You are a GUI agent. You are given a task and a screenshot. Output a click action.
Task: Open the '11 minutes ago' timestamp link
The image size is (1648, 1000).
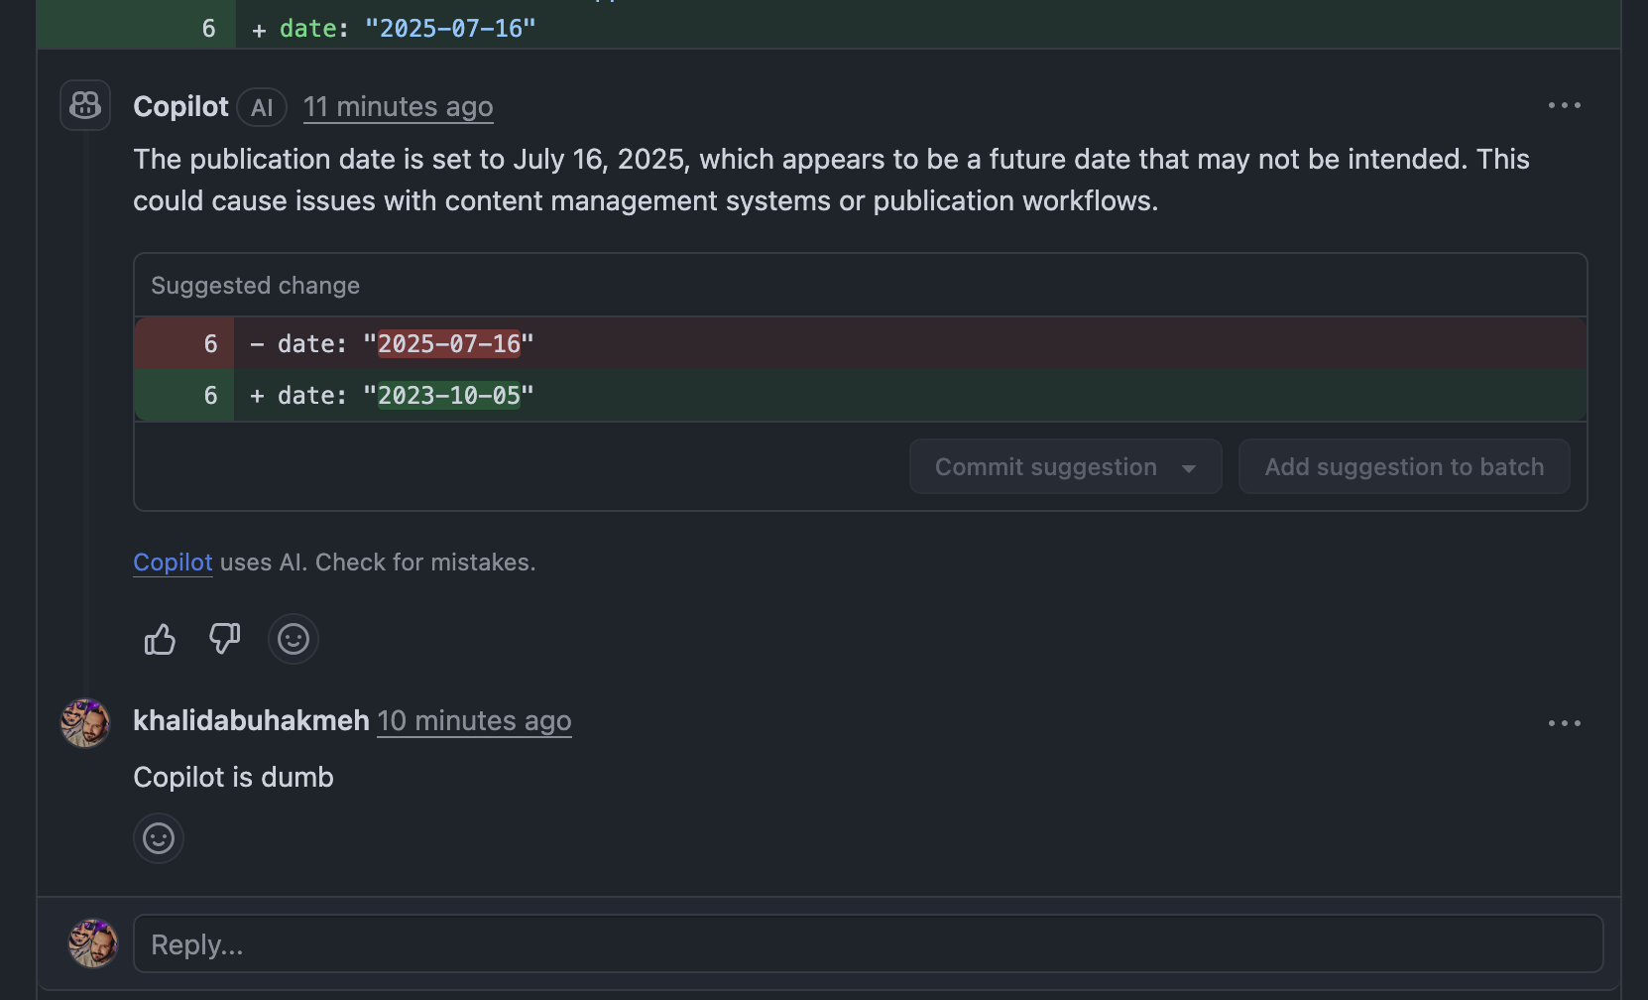click(x=398, y=107)
